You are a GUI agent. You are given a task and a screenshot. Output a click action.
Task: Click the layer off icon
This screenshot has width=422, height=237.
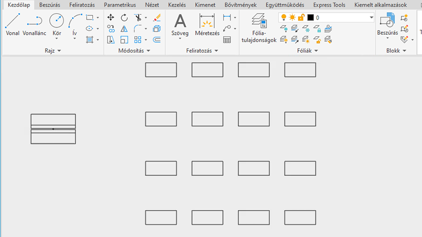[x=283, y=28]
